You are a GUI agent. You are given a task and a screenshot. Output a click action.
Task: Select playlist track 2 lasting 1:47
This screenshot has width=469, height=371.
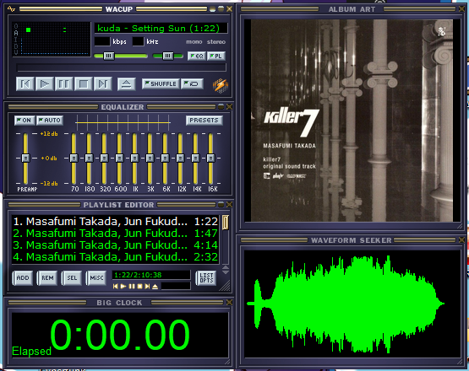[x=116, y=233]
